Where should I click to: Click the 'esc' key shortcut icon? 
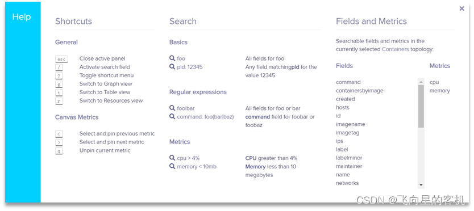pyautogui.click(x=61, y=59)
